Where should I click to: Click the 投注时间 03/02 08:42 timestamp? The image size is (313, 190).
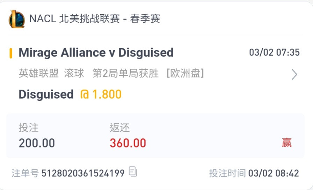pos(254,173)
